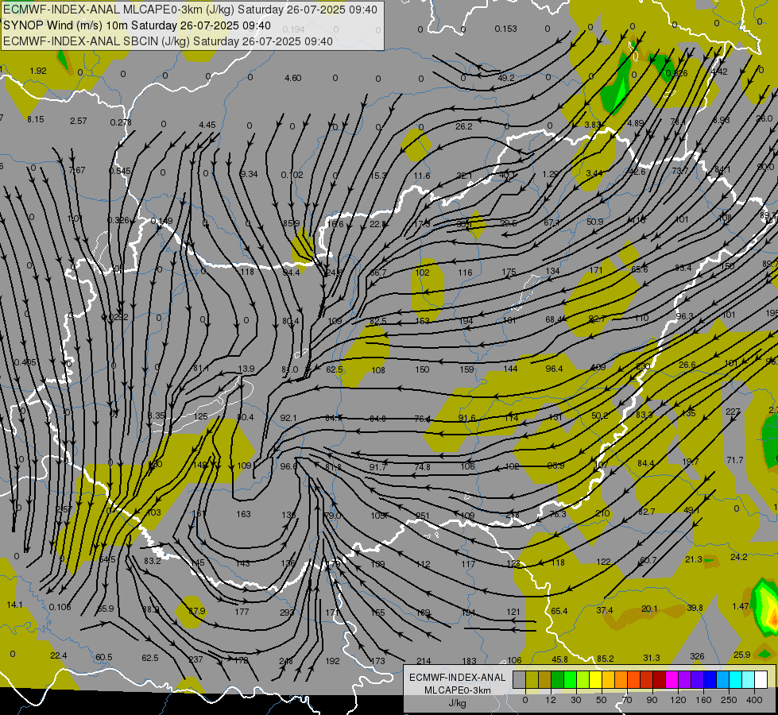Click the map value 0.153

505,29
